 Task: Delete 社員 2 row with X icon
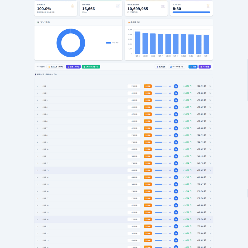click(210, 93)
